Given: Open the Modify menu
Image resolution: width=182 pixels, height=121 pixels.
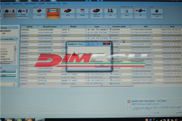Looking at the screenshot, I should pyautogui.click(x=7, y=3).
